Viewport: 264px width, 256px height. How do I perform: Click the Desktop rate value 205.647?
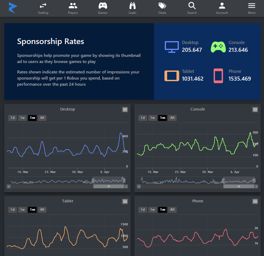(x=192, y=50)
